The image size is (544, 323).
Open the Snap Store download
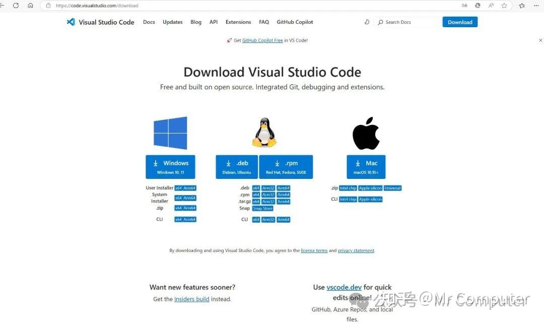(262, 208)
